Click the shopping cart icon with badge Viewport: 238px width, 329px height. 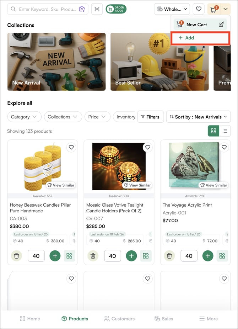[x=214, y=9]
